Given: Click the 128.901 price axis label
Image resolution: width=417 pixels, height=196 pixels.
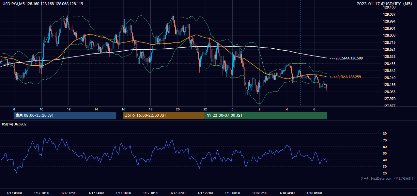Looking at the screenshot, I should [x=389, y=28].
